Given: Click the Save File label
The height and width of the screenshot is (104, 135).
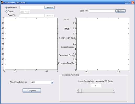Looking at the screenshot, I should pos(12,15).
